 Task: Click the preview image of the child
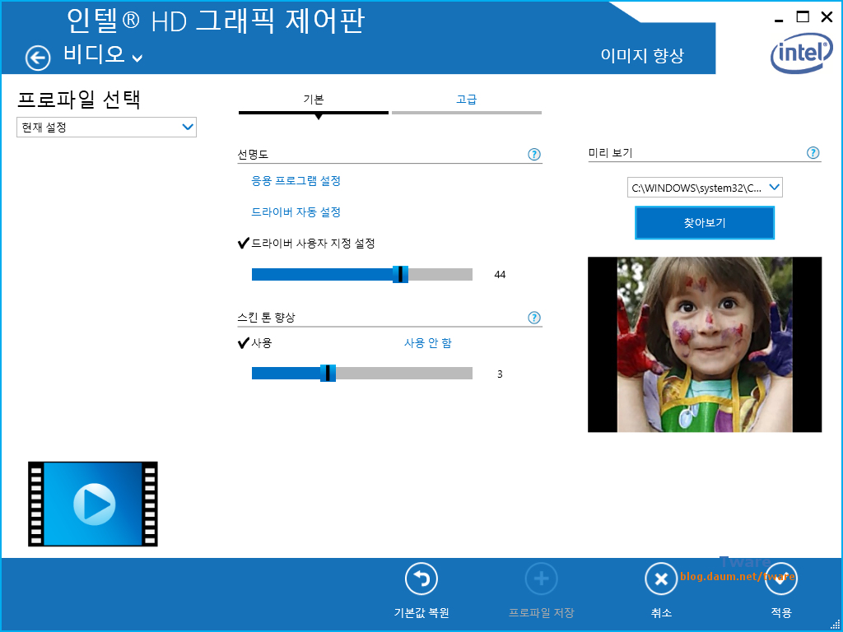click(x=705, y=345)
